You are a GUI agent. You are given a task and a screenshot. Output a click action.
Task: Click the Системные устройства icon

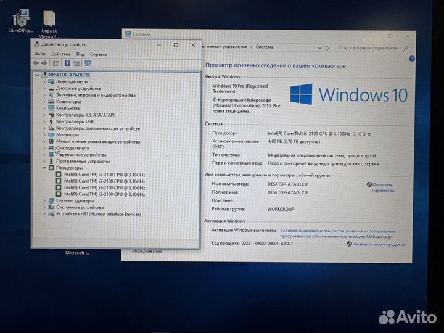coord(51,207)
